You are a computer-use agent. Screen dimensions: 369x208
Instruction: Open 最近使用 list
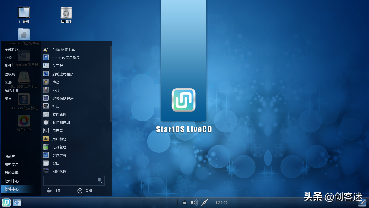(x=12, y=165)
